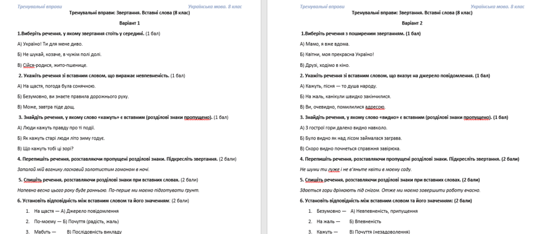Screen dimensions: 539x234
Task: Click the line 'А) Україно! Ти для мене диво.'
Action: [x=50, y=44]
